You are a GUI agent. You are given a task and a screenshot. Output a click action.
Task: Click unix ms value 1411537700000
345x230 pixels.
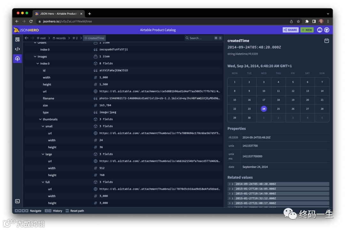coord(252,156)
